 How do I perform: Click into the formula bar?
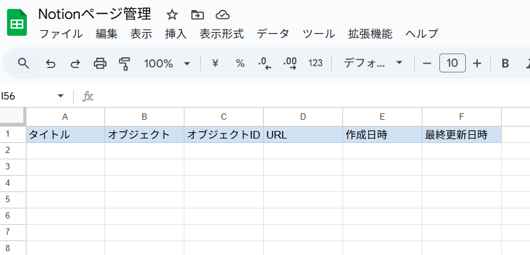pyautogui.click(x=311, y=96)
